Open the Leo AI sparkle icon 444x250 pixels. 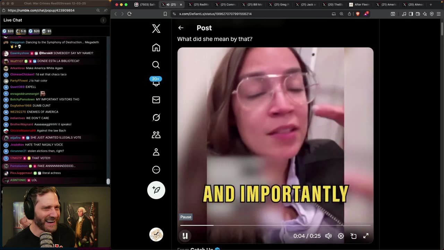click(x=425, y=14)
